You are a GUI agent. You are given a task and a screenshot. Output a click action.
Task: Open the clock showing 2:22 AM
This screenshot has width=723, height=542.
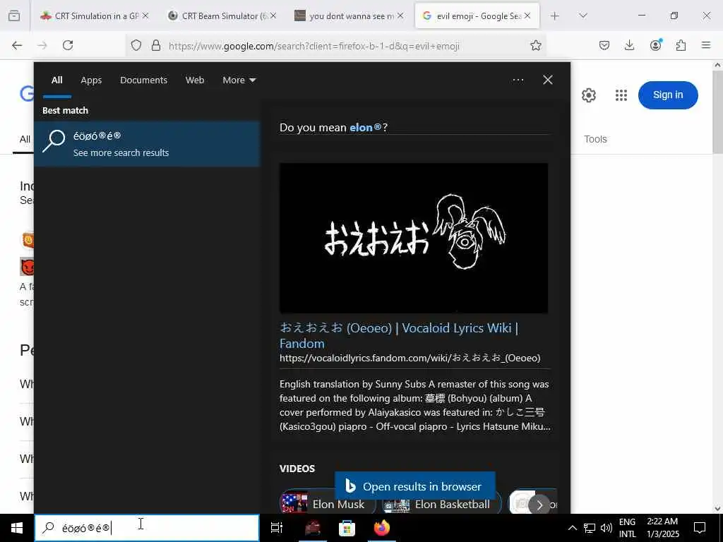click(662, 528)
